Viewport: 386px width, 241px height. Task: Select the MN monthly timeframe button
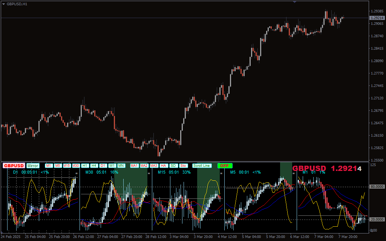[x=121, y=166]
